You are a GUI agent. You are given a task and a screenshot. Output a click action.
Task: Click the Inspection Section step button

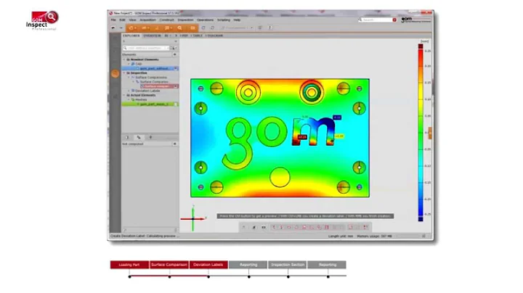(x=288, y=265)
